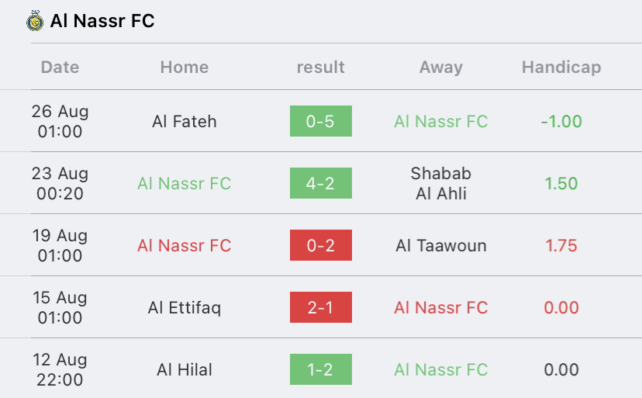Click the Handicap column header
The width and height of the screenshot is (642, 398).
pyautogui.click(x=561, y=67)
